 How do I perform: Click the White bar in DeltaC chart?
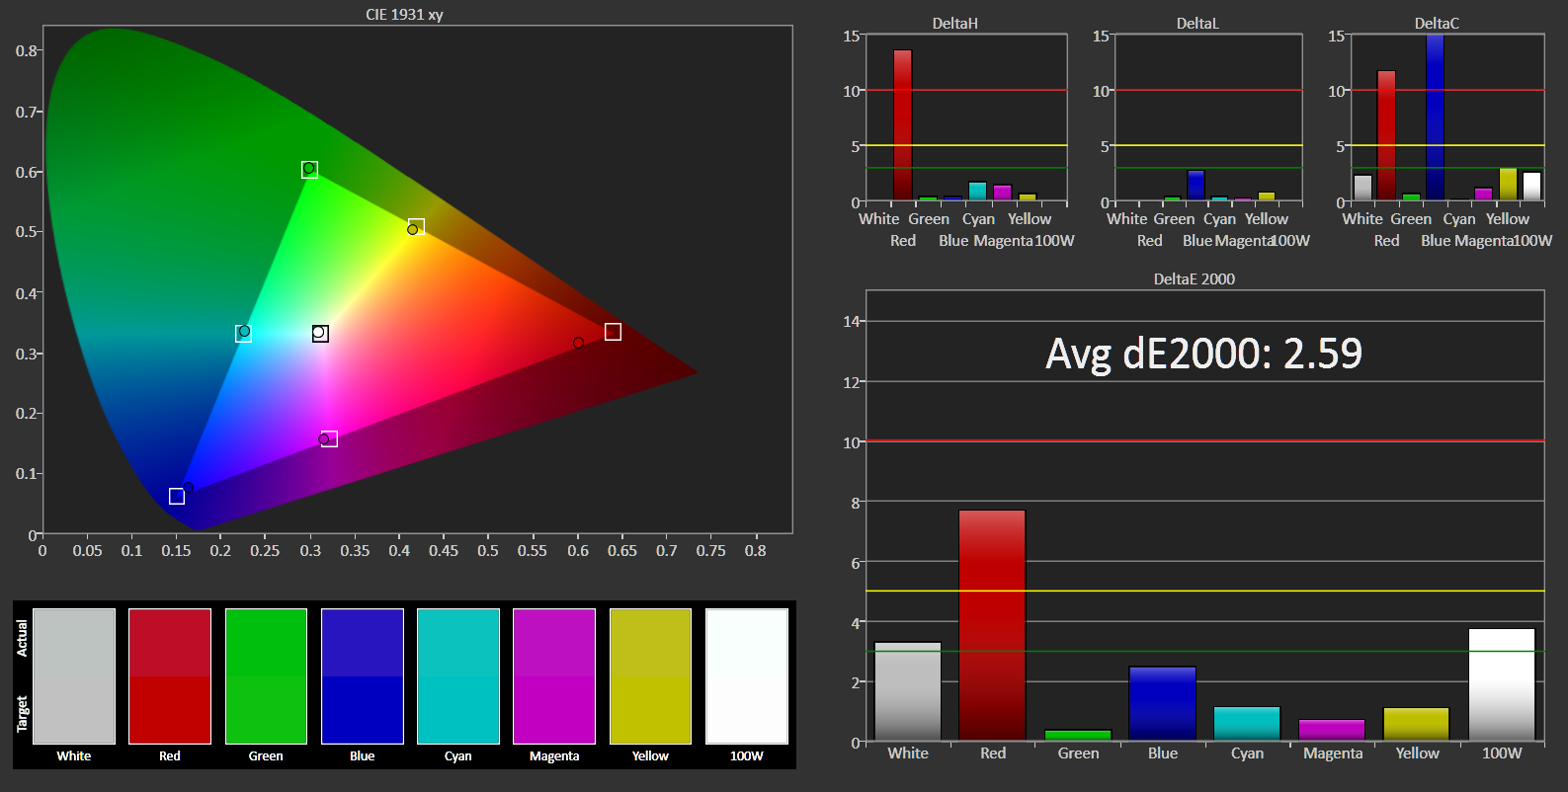(x=1363, y=189)
